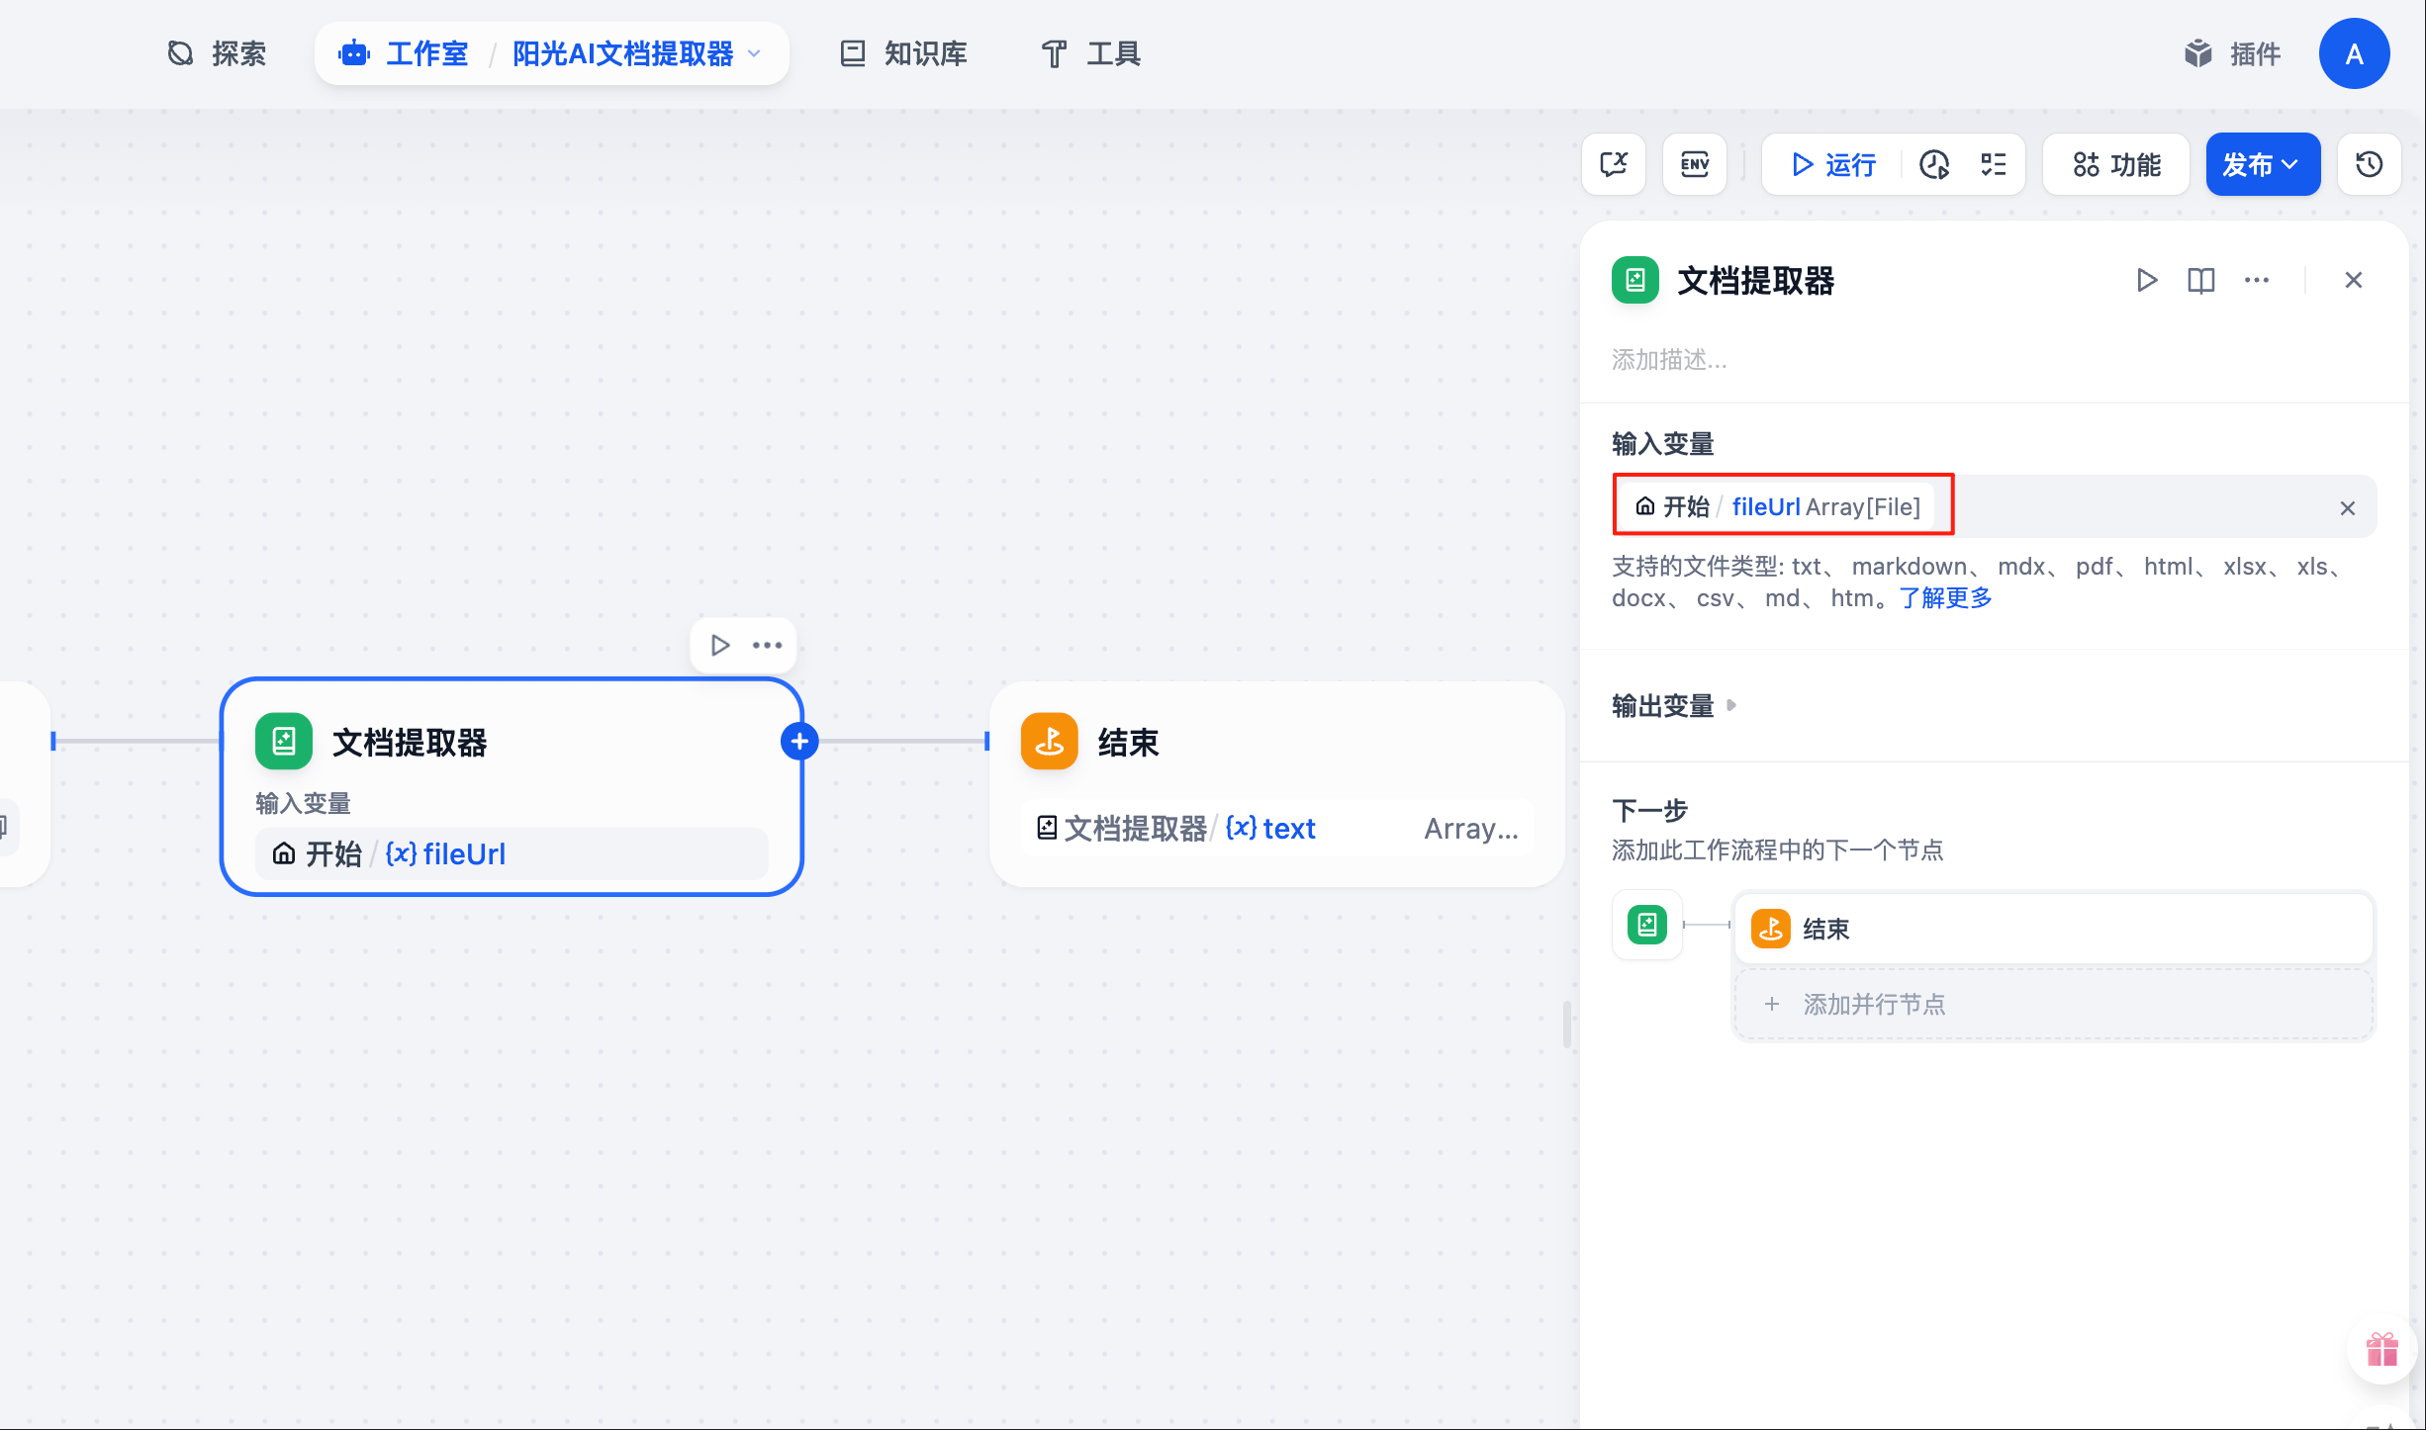Viewport: 2426px width, 1430px height.
Task: Click the 文档提取器 / text output variable
Action: coord(1276,828)
